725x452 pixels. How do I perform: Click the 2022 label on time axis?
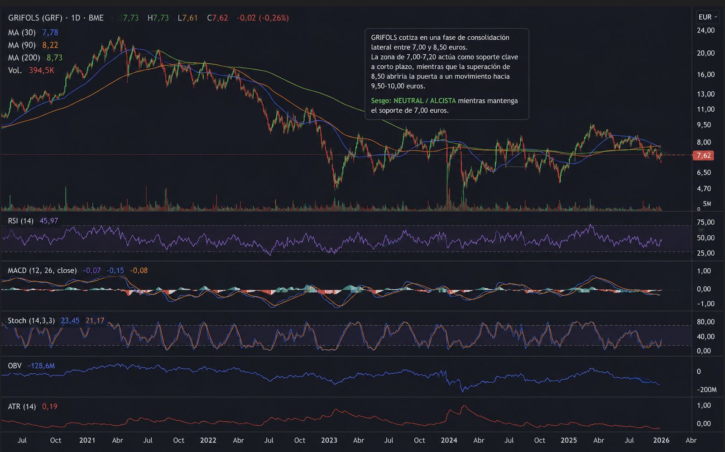click(x=208, y=440)
